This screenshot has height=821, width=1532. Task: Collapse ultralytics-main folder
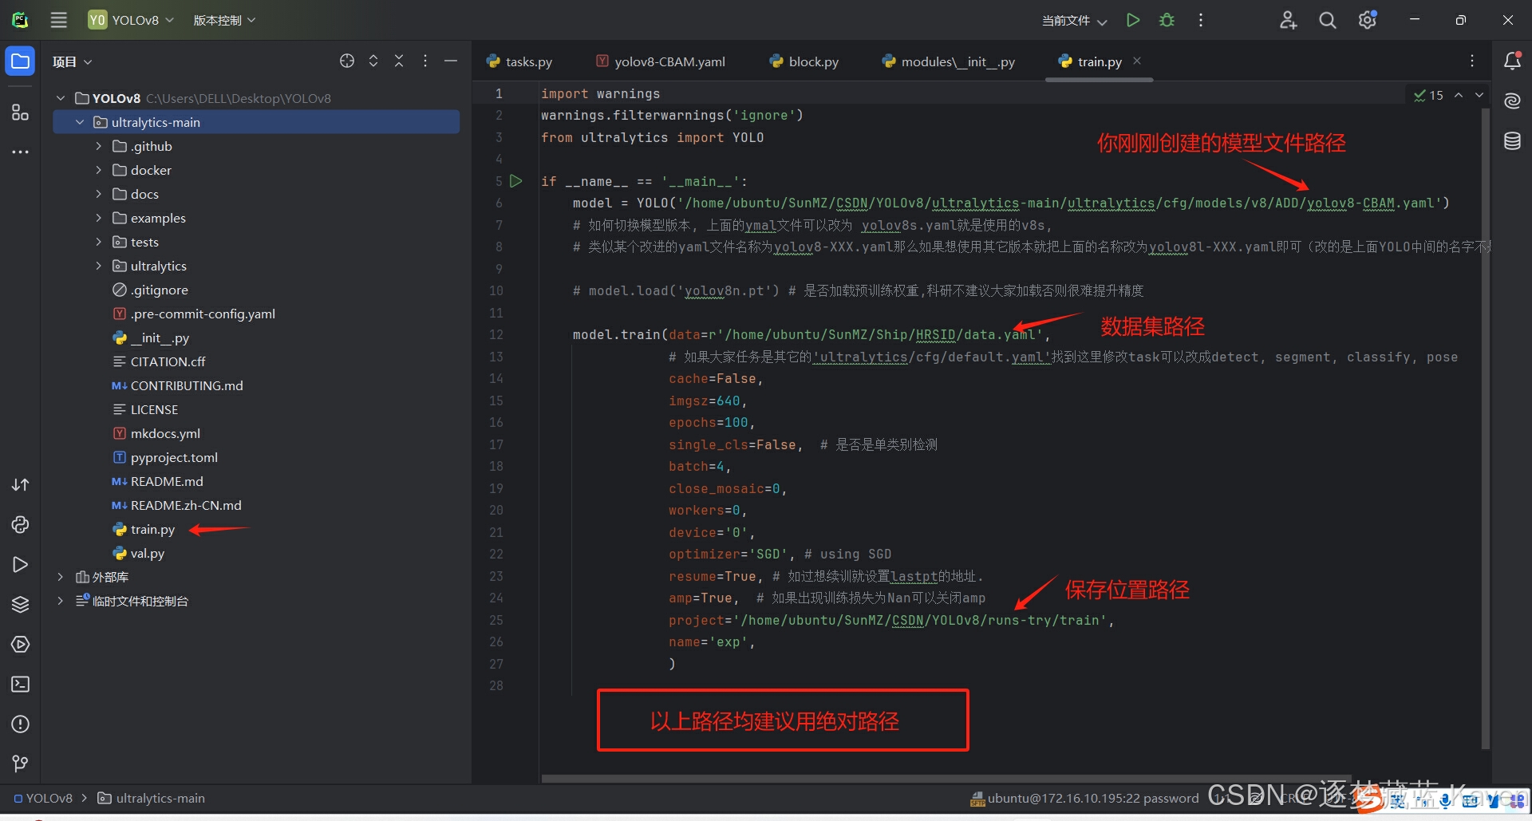pos(80,122)
